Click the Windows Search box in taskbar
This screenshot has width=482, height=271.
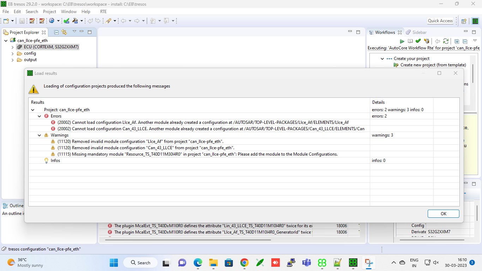[x=140, y=263]
